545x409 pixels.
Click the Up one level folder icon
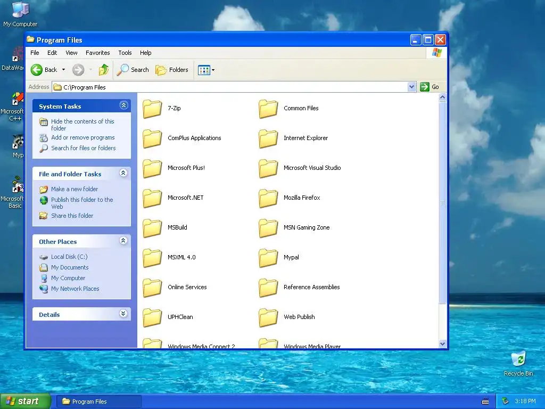103,70
